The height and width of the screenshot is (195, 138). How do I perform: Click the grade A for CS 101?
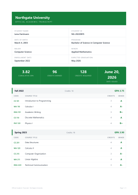point(121,101)
